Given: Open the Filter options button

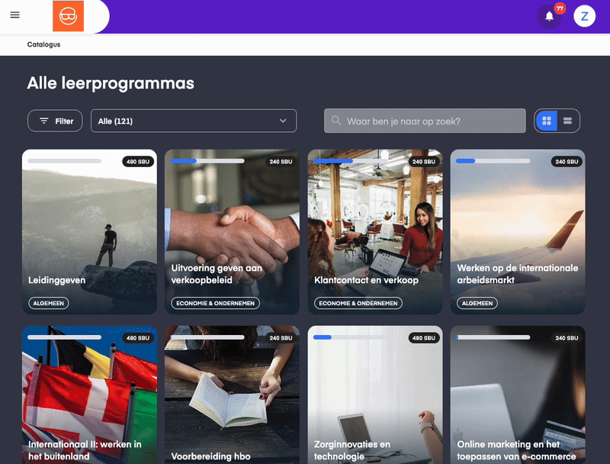Looking at the screenshot, I should 55,121.
